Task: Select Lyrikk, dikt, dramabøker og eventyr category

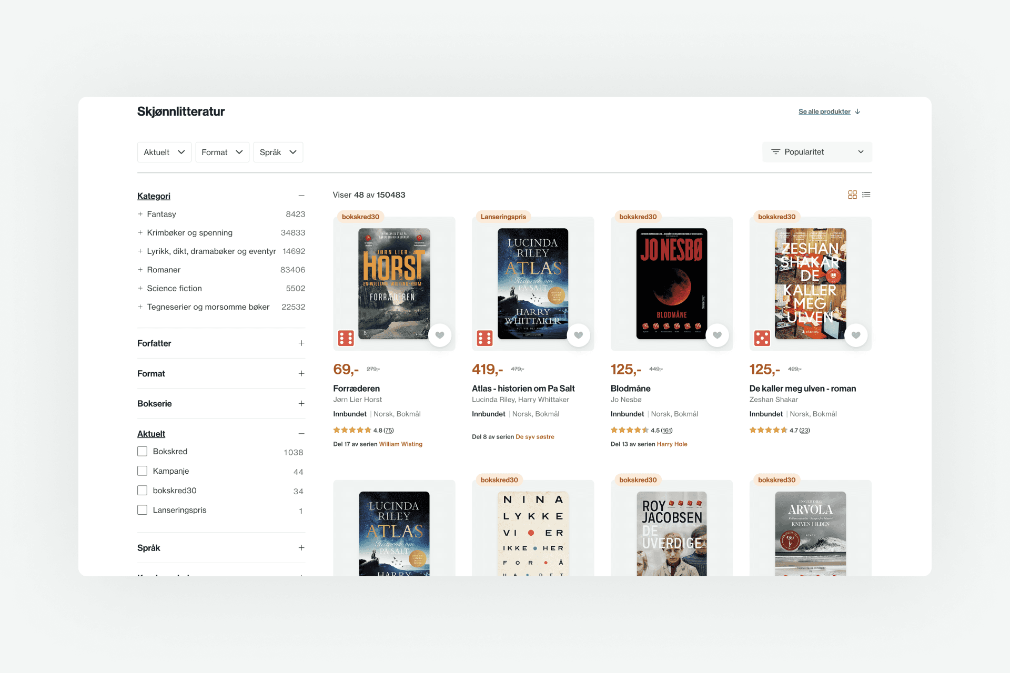Action: [x=211, y=251]
